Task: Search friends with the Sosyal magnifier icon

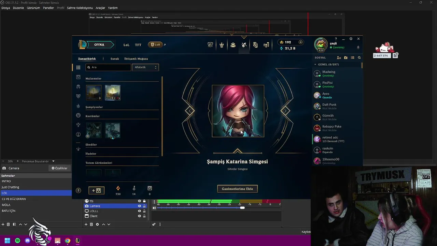Action: pos(359,58)
